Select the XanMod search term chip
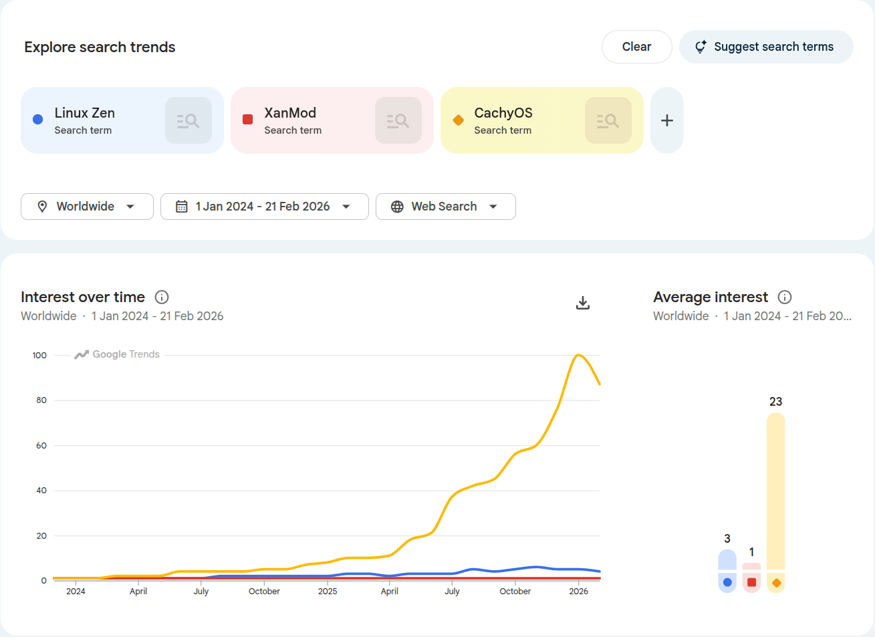875x637 pixels. click(301, 120)
